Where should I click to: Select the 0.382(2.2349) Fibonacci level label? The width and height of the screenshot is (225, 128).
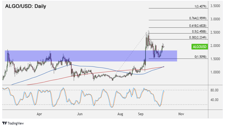pos(198,37)
